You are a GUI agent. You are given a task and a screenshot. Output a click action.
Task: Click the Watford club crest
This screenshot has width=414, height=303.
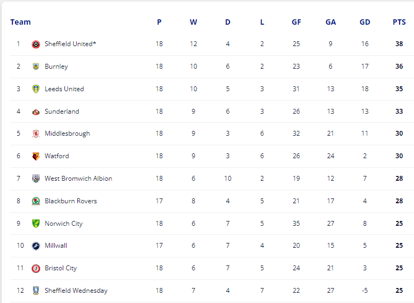click(x=36, y=156)
